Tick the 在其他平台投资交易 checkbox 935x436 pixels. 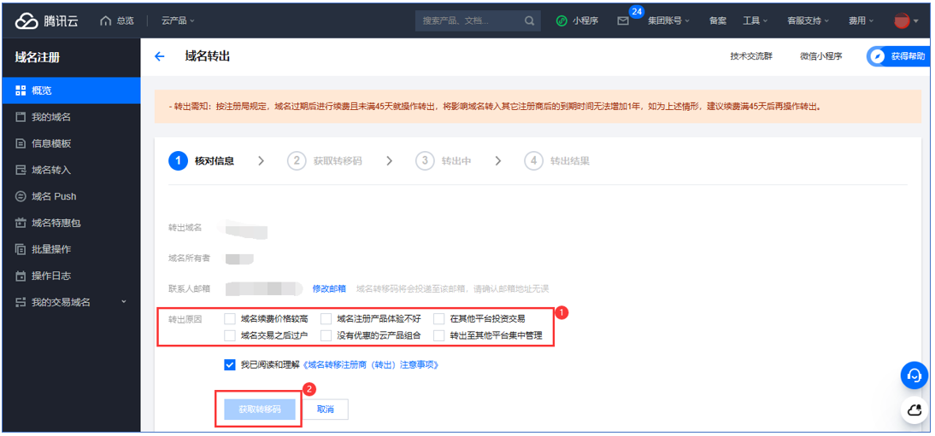tap(439, 319)
